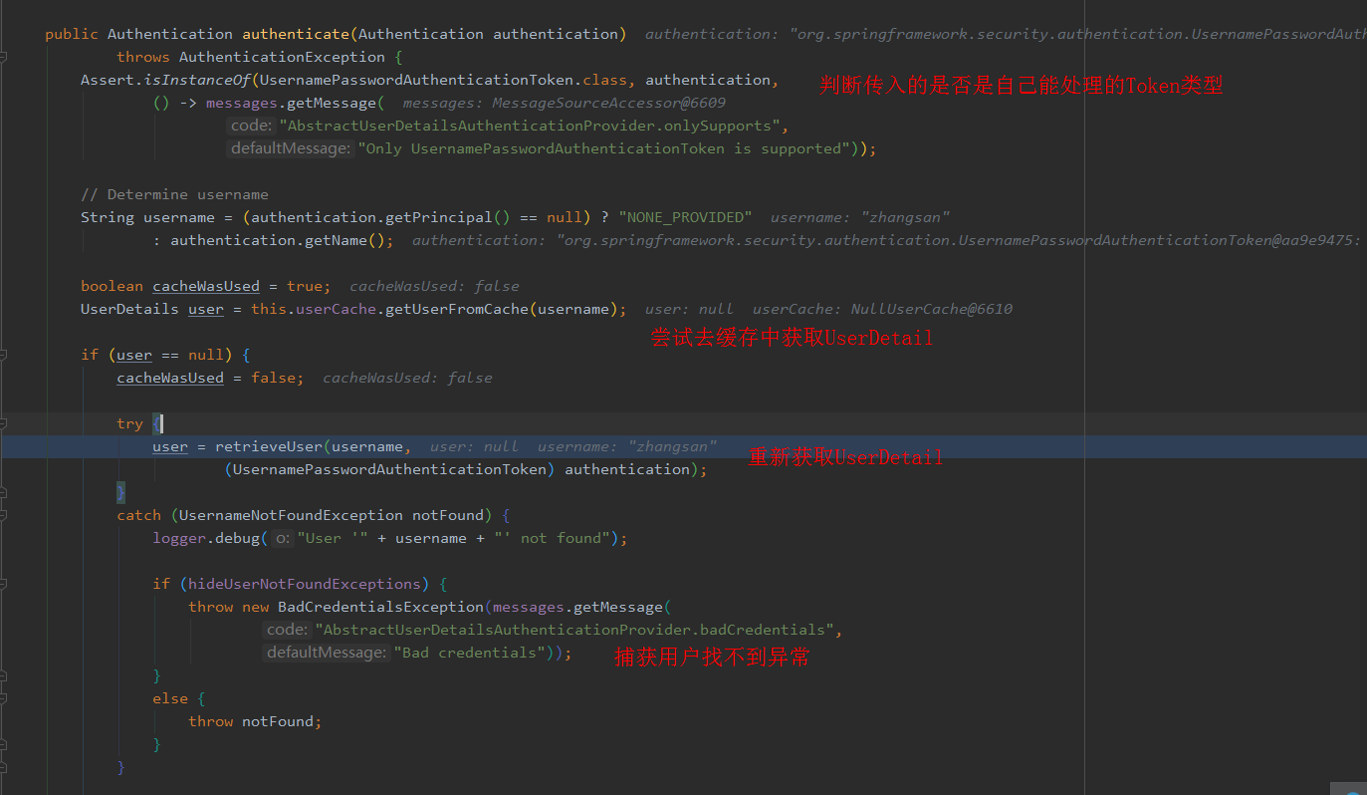Image resolution: width=1367 pixels, height=795 pixels.
Task: Click the 'throws' keyword
Action: tap(143, 57)
